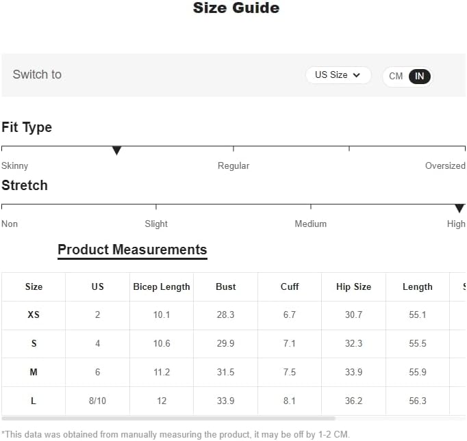Click the Length column header
The height and width of the screenshot is (441, 467).
click(x=418, y=286)
